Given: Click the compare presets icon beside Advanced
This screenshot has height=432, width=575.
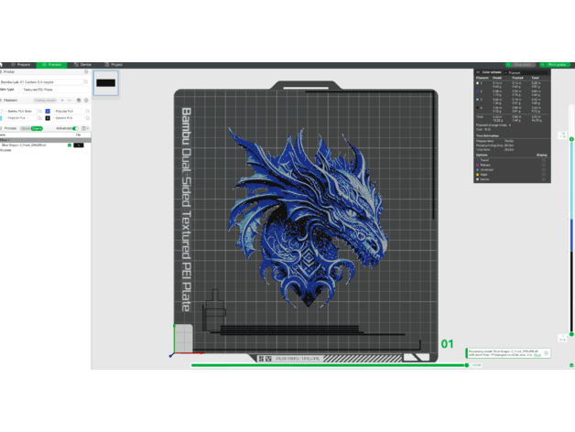Looking at the screenshot, I should 83,128.
